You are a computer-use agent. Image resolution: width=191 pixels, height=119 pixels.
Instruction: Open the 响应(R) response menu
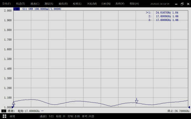tap(63, 4)
